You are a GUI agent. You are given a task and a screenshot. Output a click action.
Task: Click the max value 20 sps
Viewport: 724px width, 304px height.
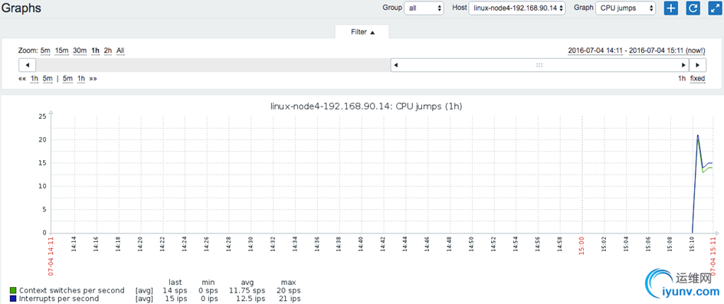coord(290,290)
